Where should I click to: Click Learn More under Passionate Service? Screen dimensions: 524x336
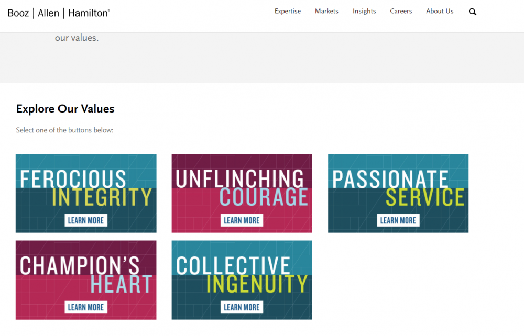point(398,220)
